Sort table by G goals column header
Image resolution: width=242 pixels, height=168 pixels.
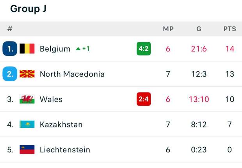tap(199, 29)
